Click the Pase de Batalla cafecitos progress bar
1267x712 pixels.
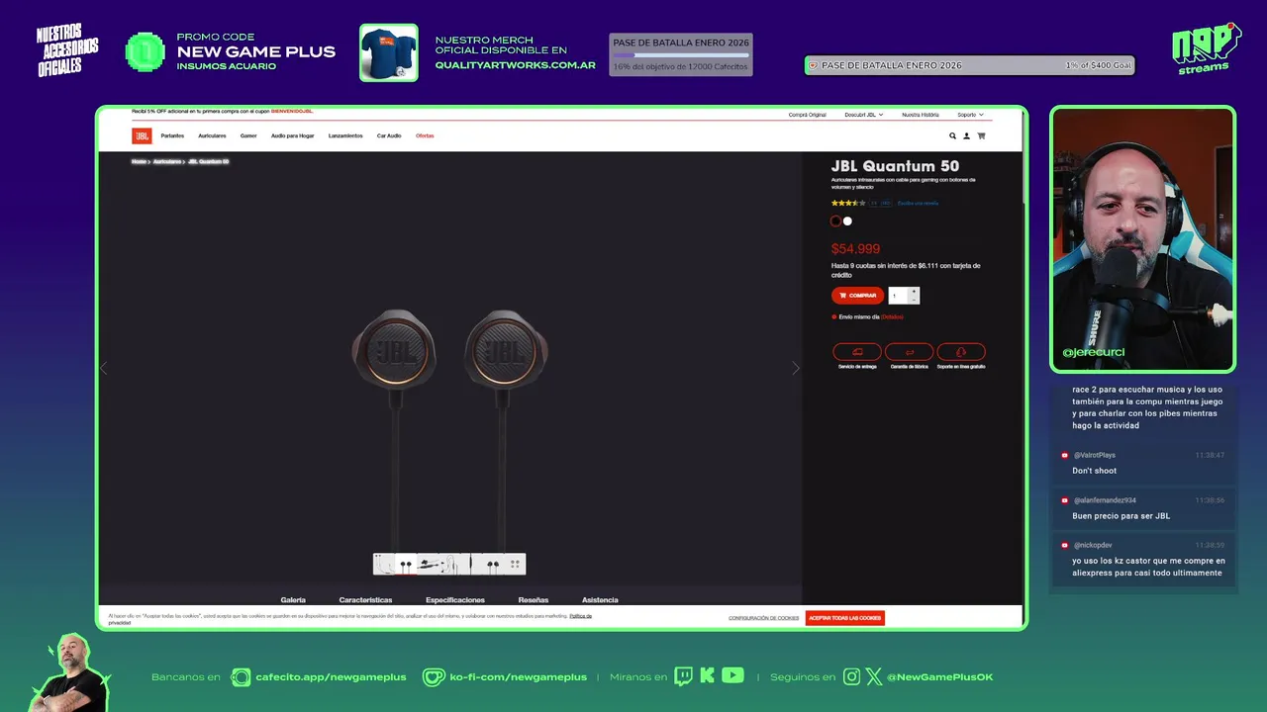(x=681, y=54)
